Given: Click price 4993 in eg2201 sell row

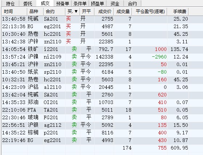Looking at the screenshot, I should coord(107,140).
